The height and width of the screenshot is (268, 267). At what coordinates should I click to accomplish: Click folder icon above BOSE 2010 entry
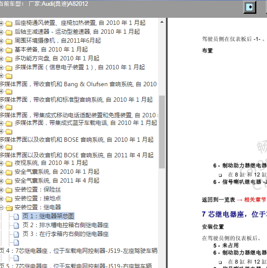pos(9,132)
